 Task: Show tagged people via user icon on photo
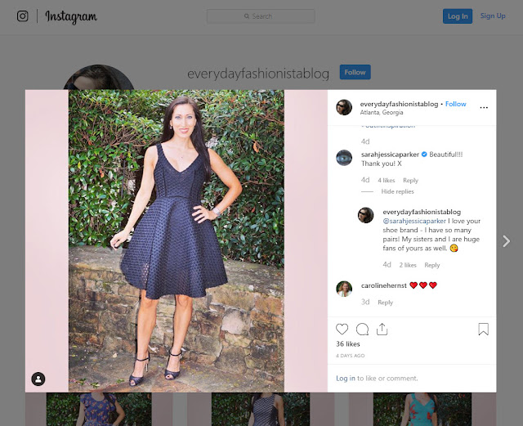(x=38, y=379)
